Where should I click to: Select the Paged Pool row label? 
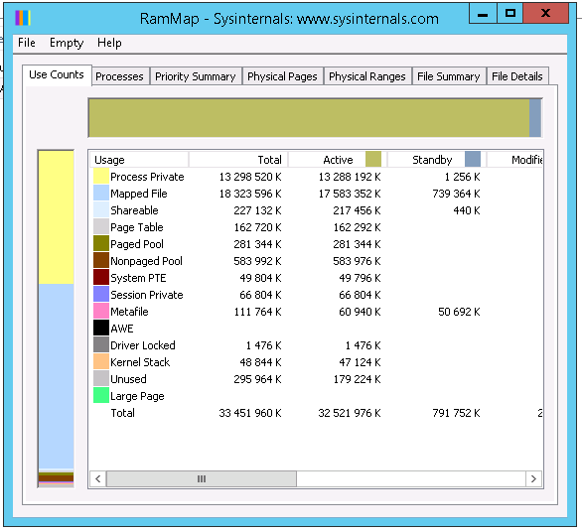(x=137, y=244)
